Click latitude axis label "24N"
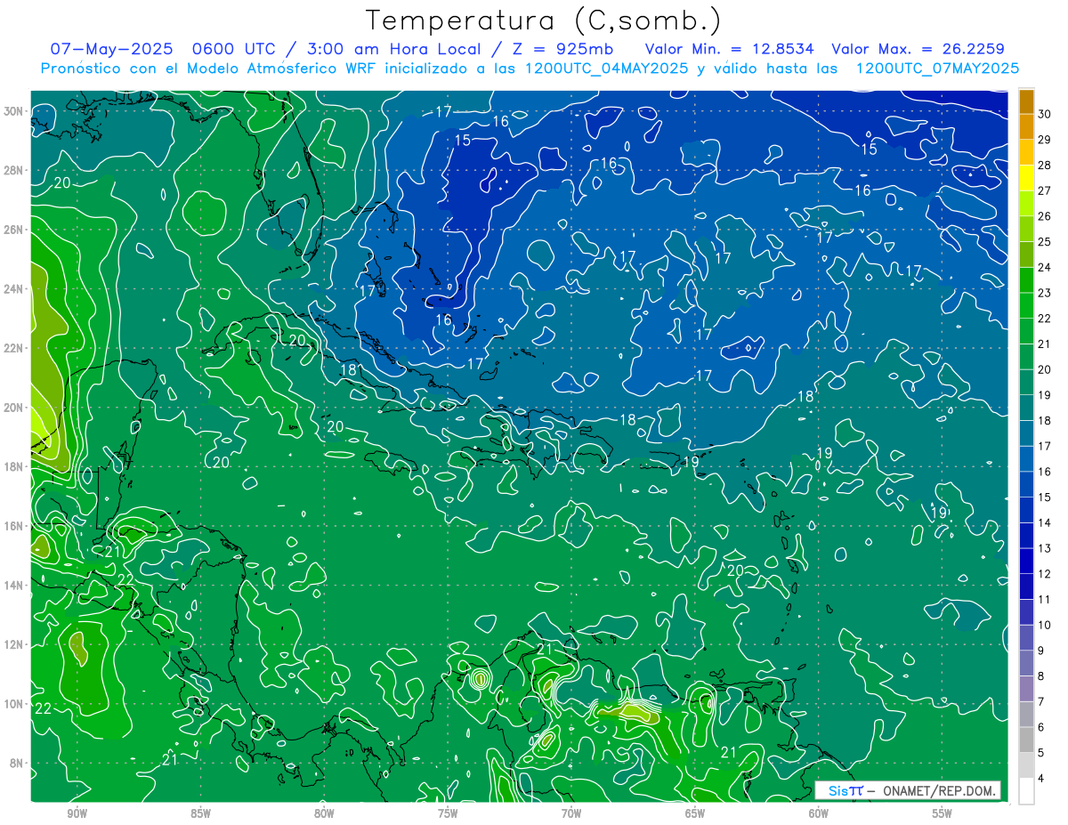The width and height of the screenshot is (1068, 825). coord(15,288)
